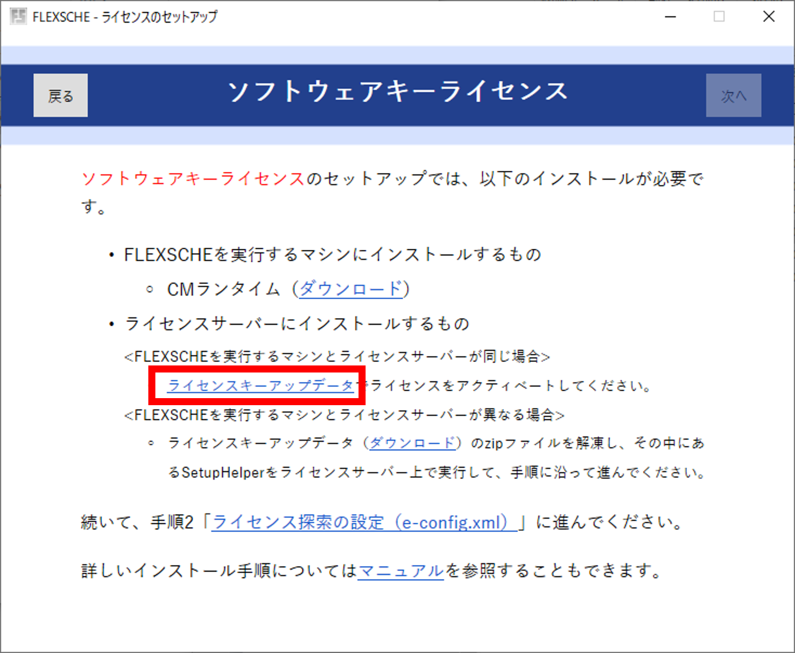The width and height of the screenshot is (795, 653).
Task: Click the CMランタイム label text
Action: coord(223,289)
